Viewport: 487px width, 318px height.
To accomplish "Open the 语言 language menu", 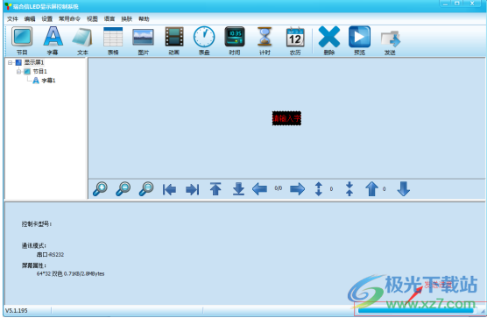I will coord(109,19).
